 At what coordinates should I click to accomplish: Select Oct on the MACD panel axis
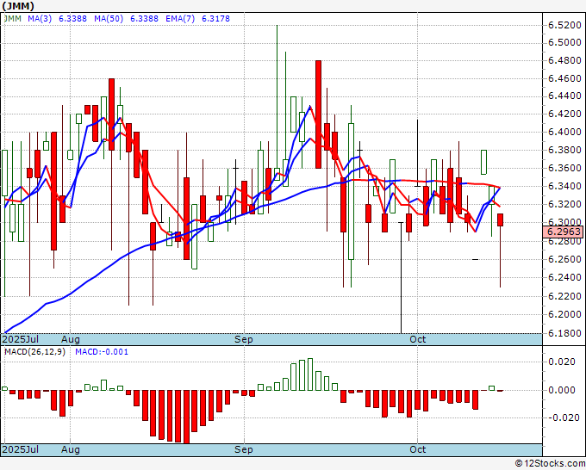[x=417, y=449]
